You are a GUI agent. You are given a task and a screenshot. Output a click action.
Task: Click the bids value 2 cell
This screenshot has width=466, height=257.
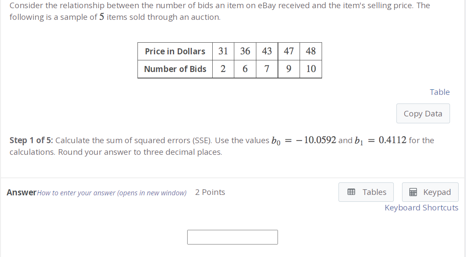tap(223, 69)
